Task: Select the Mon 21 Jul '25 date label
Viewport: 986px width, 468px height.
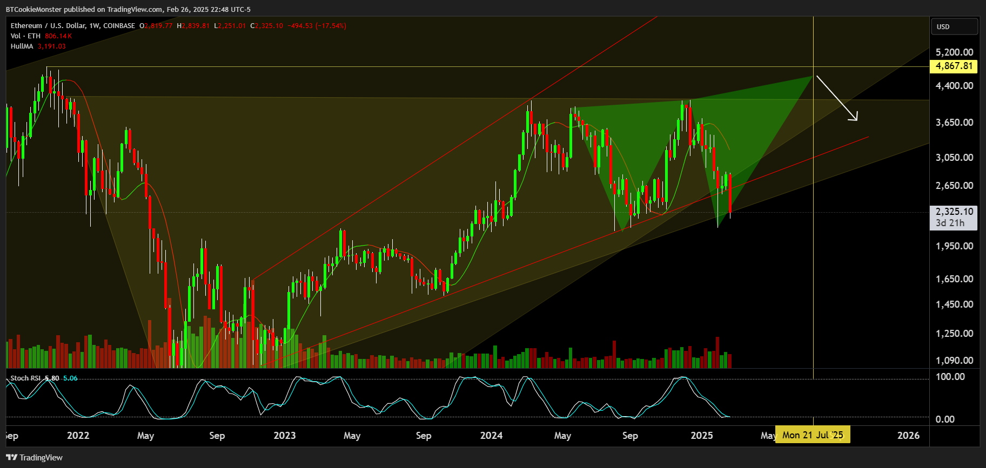Action: [x=813, y=435]
